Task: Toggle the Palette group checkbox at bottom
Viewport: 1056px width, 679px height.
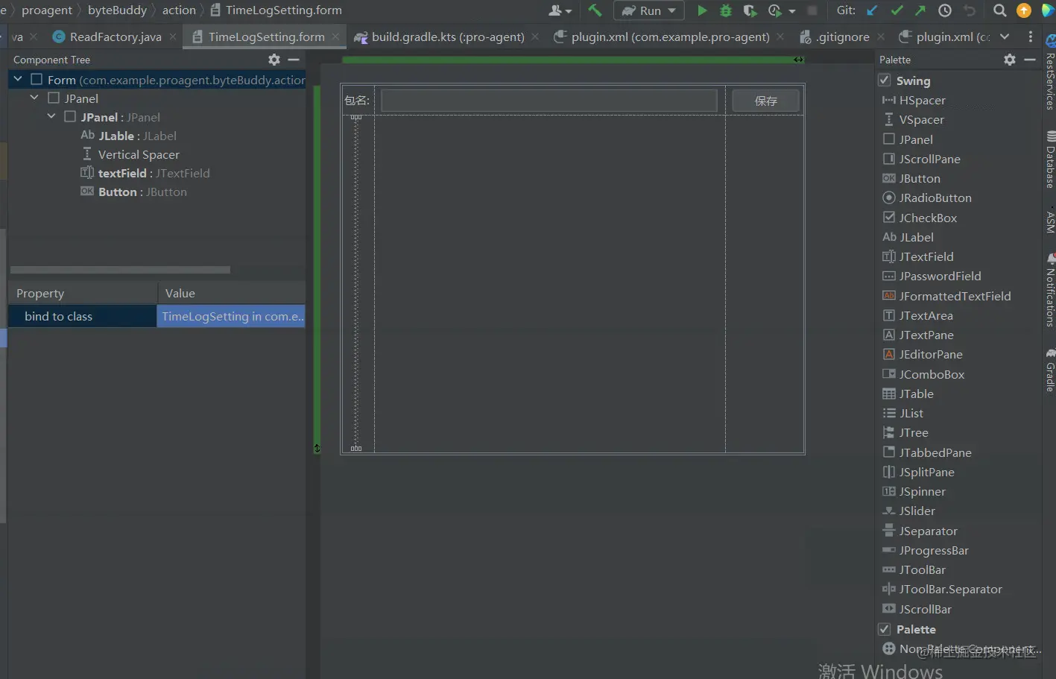Action: pos(885,628)
